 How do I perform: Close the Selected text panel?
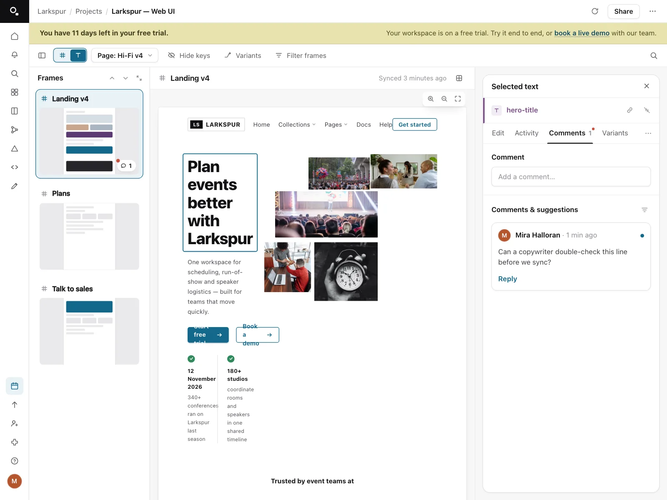click(x=647, y=86)
